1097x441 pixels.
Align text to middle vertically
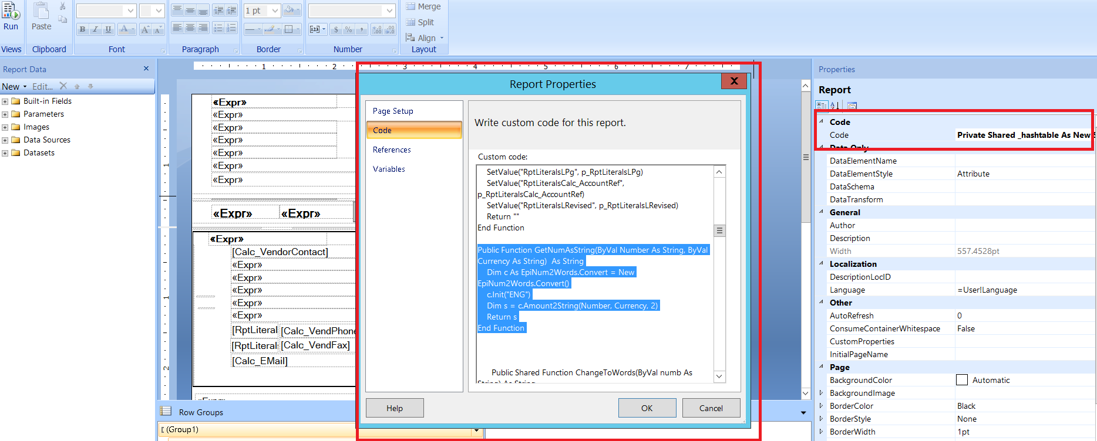pyautogui.click(x=190, y=11)
